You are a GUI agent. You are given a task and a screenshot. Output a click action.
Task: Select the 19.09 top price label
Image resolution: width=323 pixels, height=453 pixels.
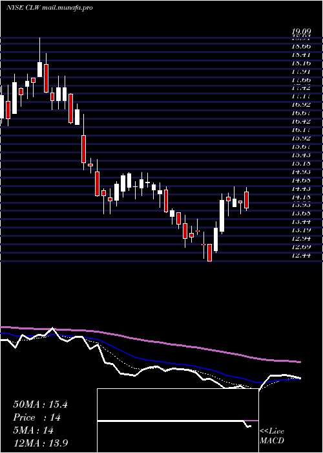tap(302, 31)
